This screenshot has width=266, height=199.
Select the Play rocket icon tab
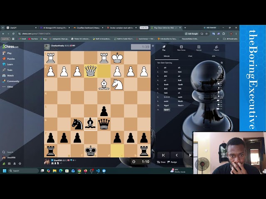[x=164, y=48]
